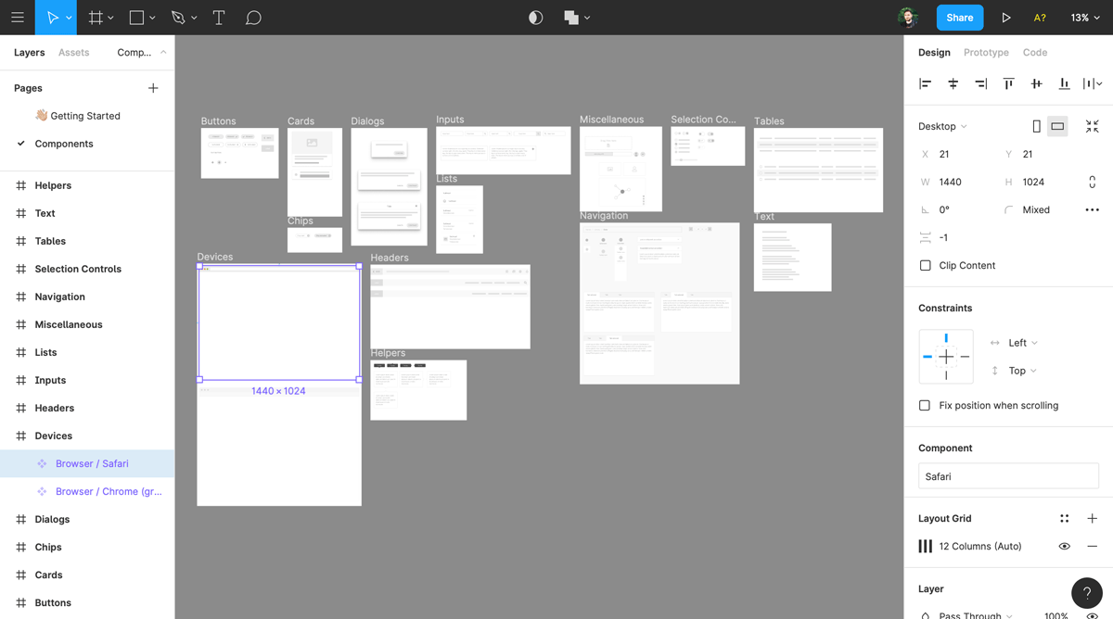Viewport: 1113px width, 619px height.
Task: Click the Share button
Action: coord(959,17)
